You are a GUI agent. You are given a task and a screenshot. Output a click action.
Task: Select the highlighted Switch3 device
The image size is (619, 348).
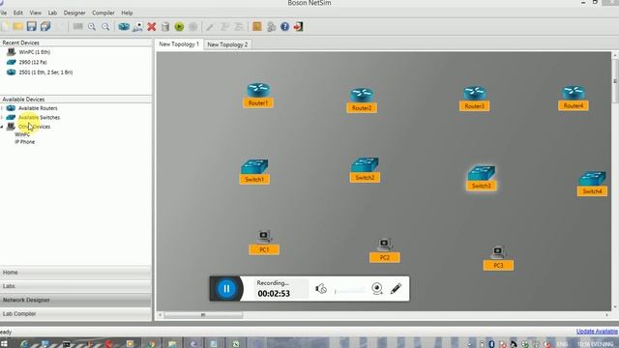click(482, 178)
